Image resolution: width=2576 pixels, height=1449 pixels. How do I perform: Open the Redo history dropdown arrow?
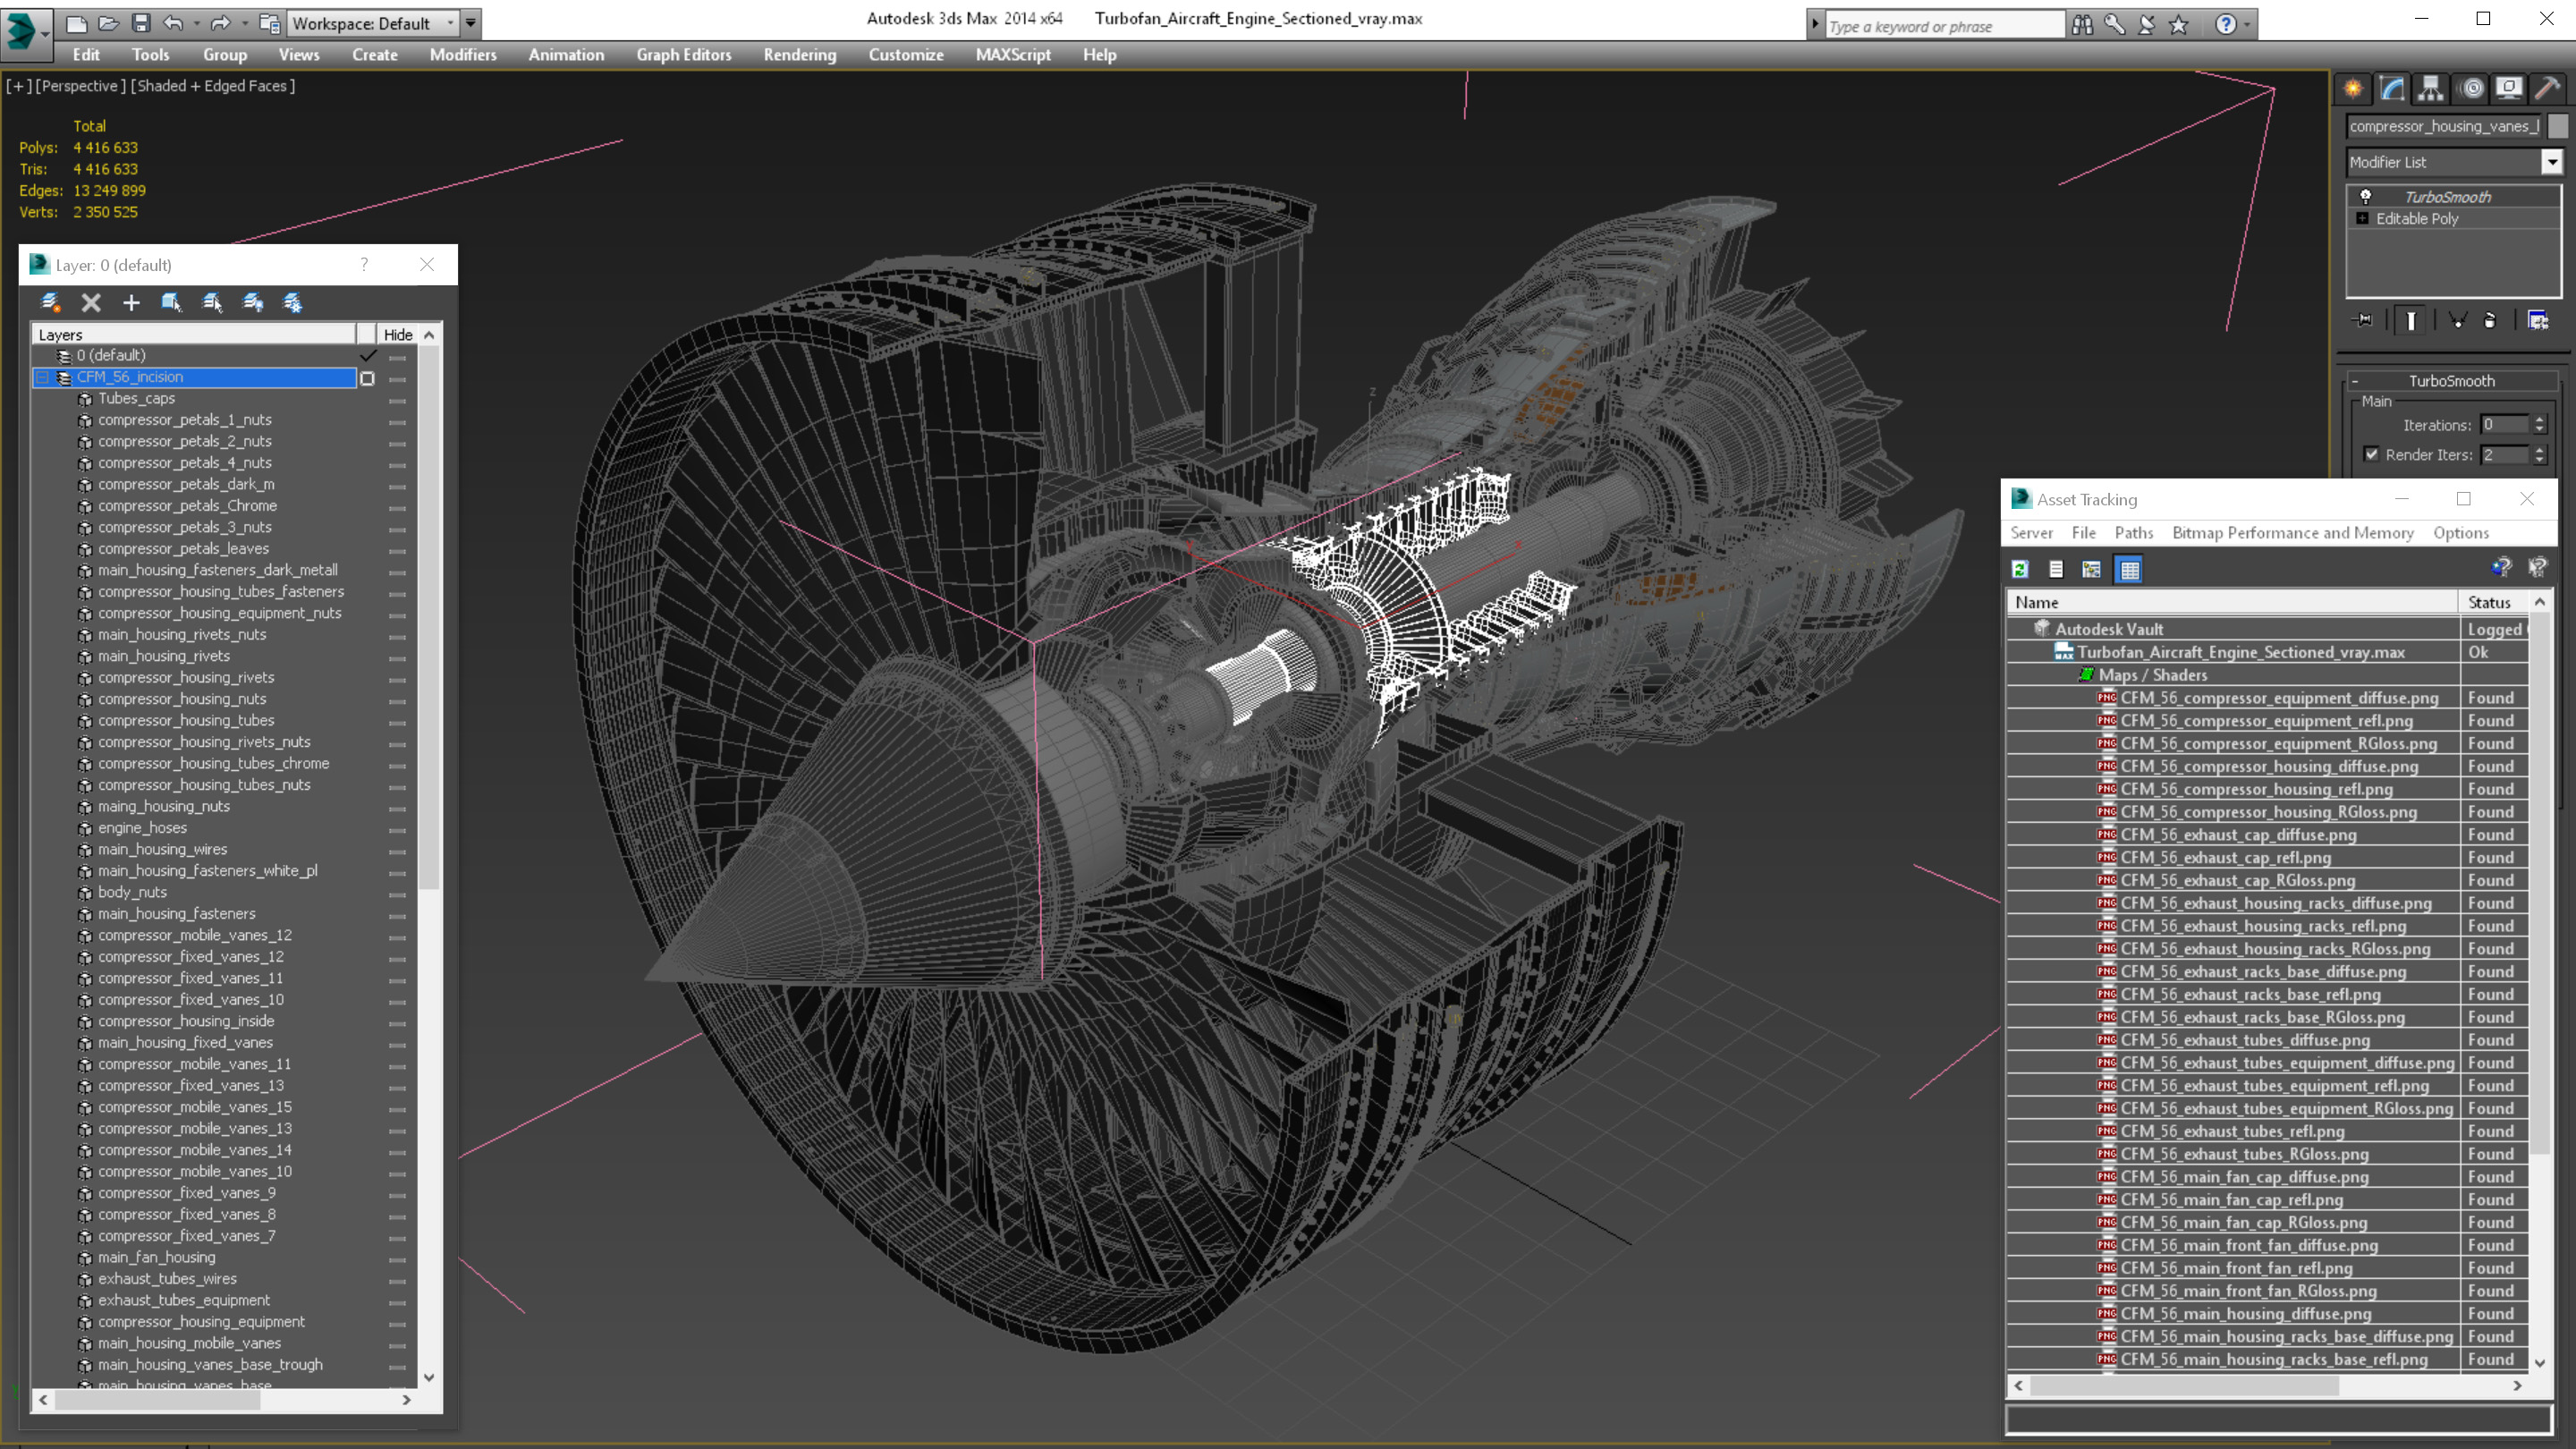(244, 23)
